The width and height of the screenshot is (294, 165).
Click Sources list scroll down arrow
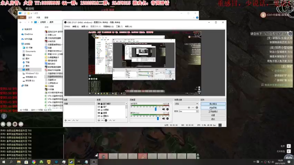(x=126, y=117)
